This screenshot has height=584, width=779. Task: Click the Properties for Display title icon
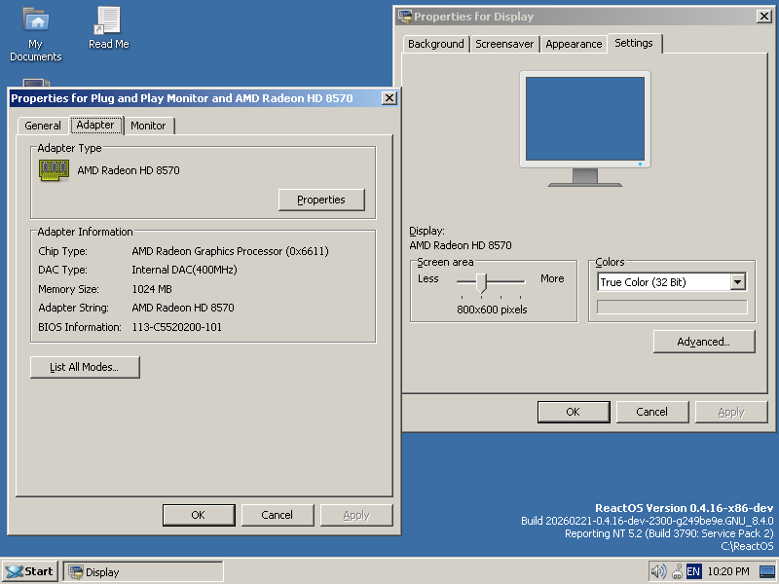point(405,17)
